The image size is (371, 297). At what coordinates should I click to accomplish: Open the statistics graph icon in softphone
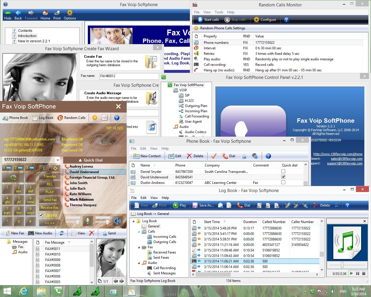click(105, 118)
